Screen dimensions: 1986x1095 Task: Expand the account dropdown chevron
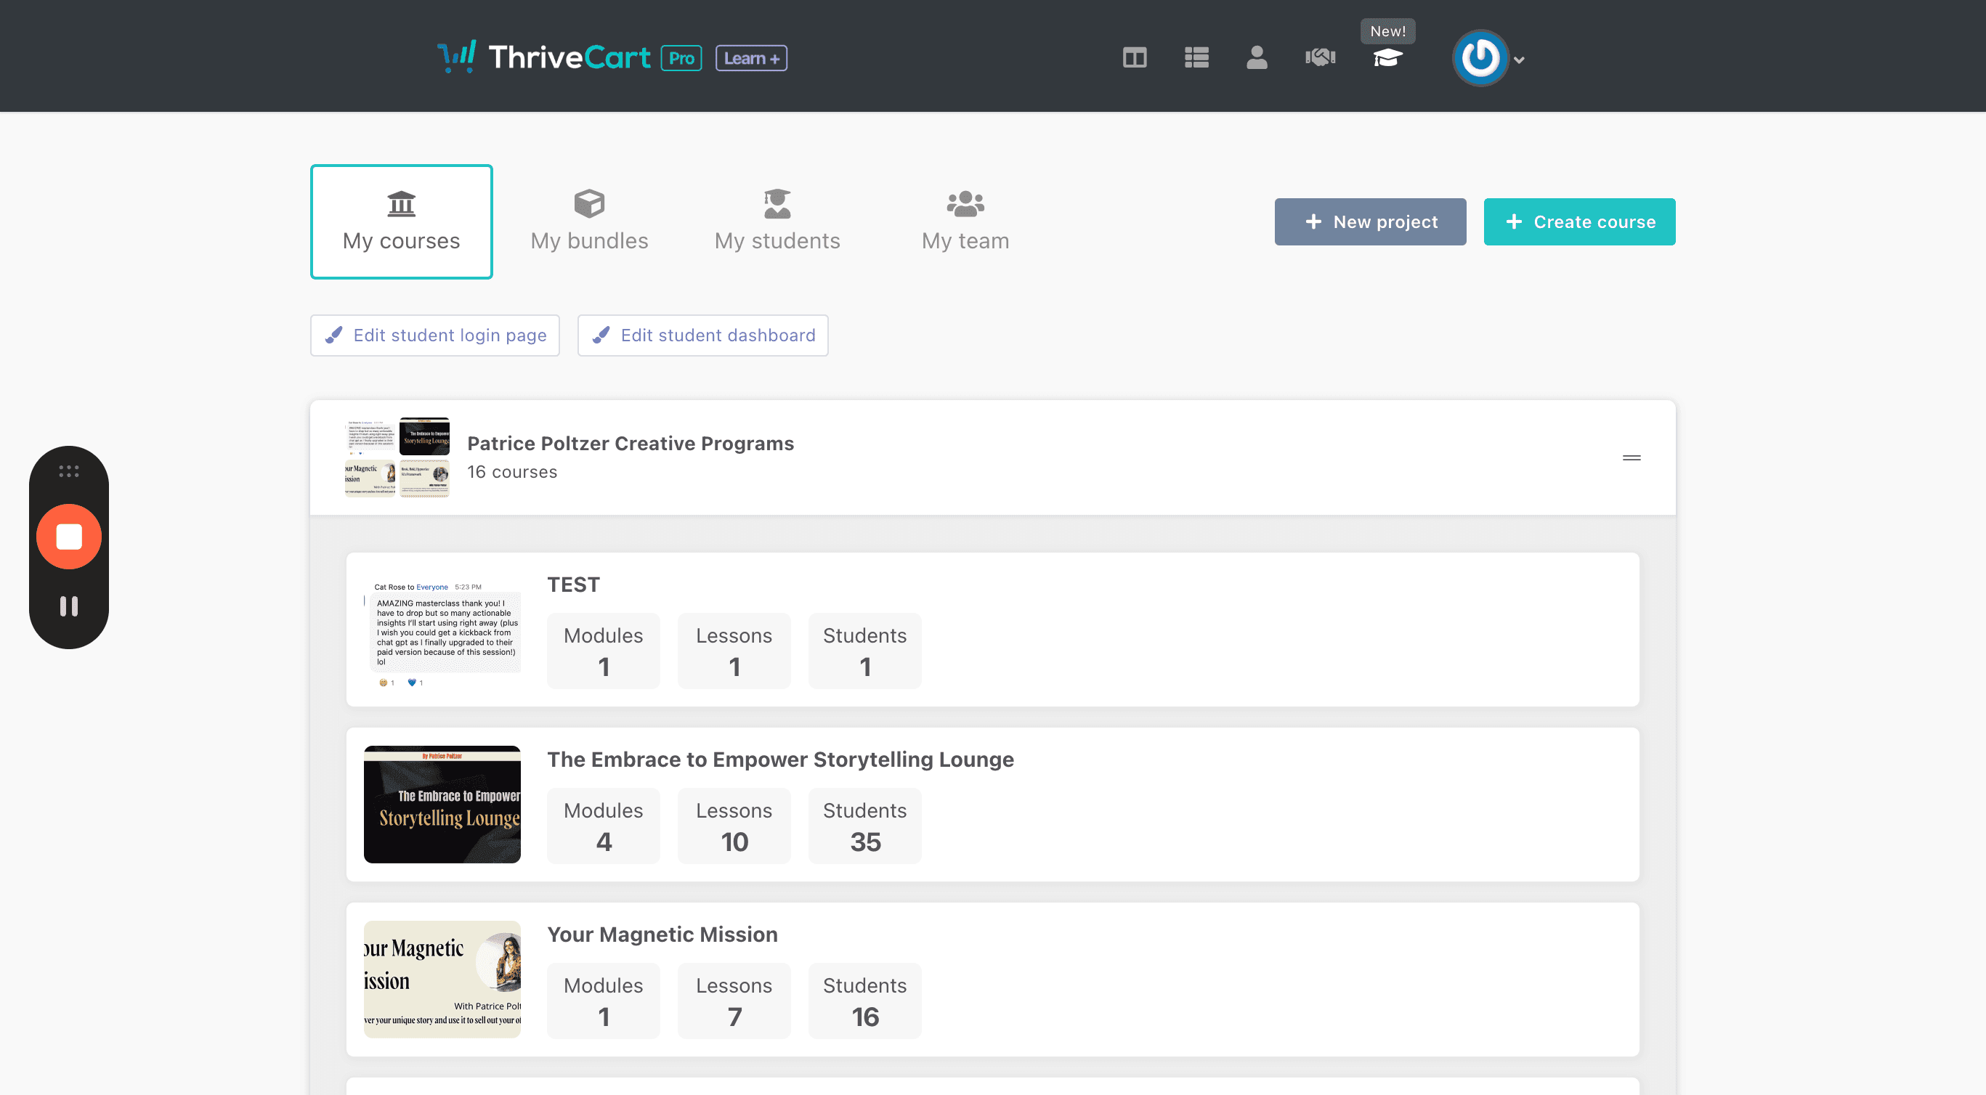(x=1519, y=60)
